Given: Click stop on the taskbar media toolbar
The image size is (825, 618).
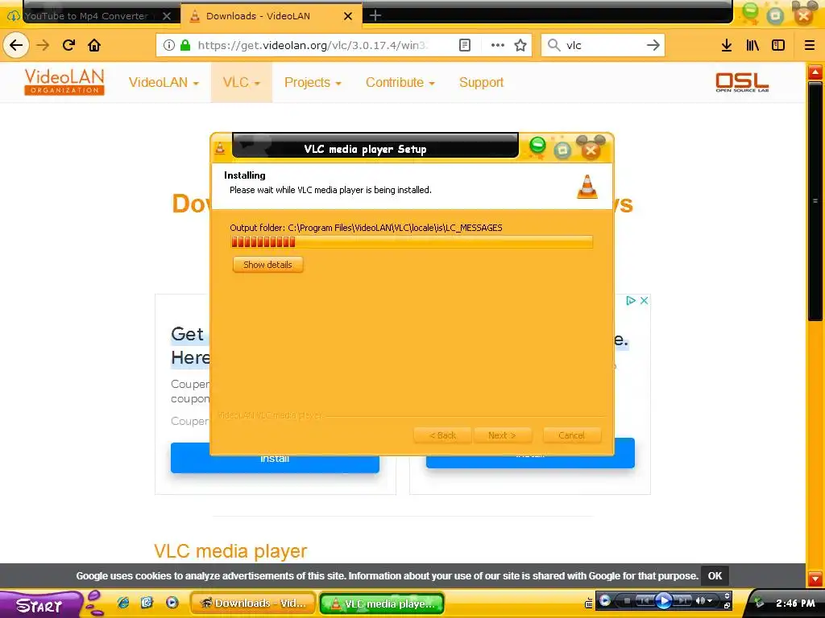Looking at the screenshot, I should tap(627, 600).
